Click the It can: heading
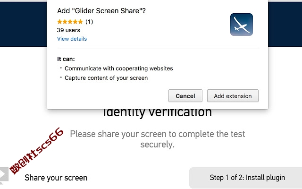302x189 pixels. pos(66,59)
